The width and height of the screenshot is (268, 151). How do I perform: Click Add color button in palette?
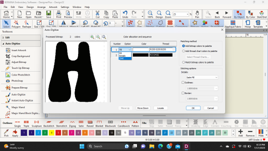point(240,133)
